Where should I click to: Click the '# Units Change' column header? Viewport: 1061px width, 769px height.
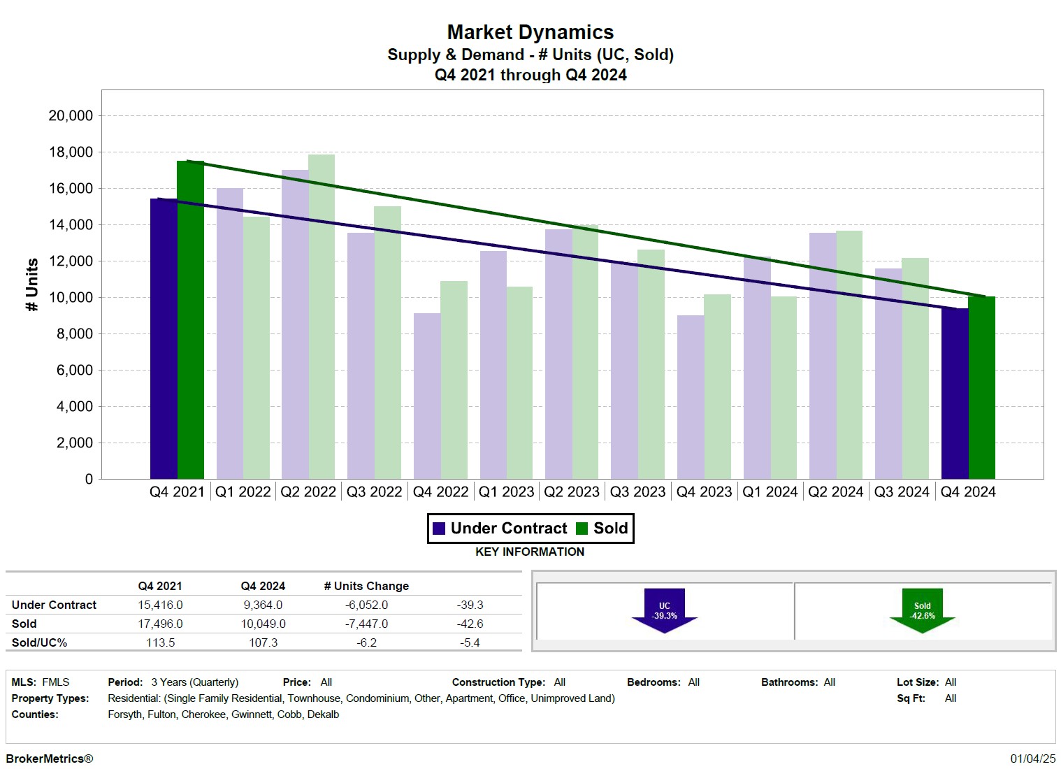click(x=366, y=586)
